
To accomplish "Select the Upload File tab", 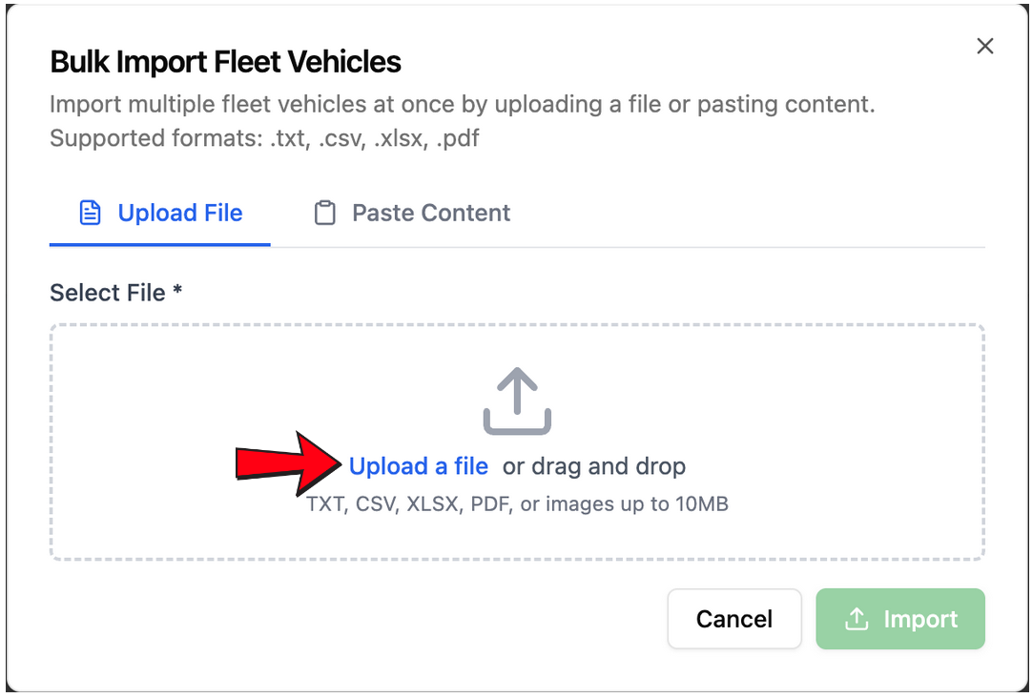I will point(158,212).
